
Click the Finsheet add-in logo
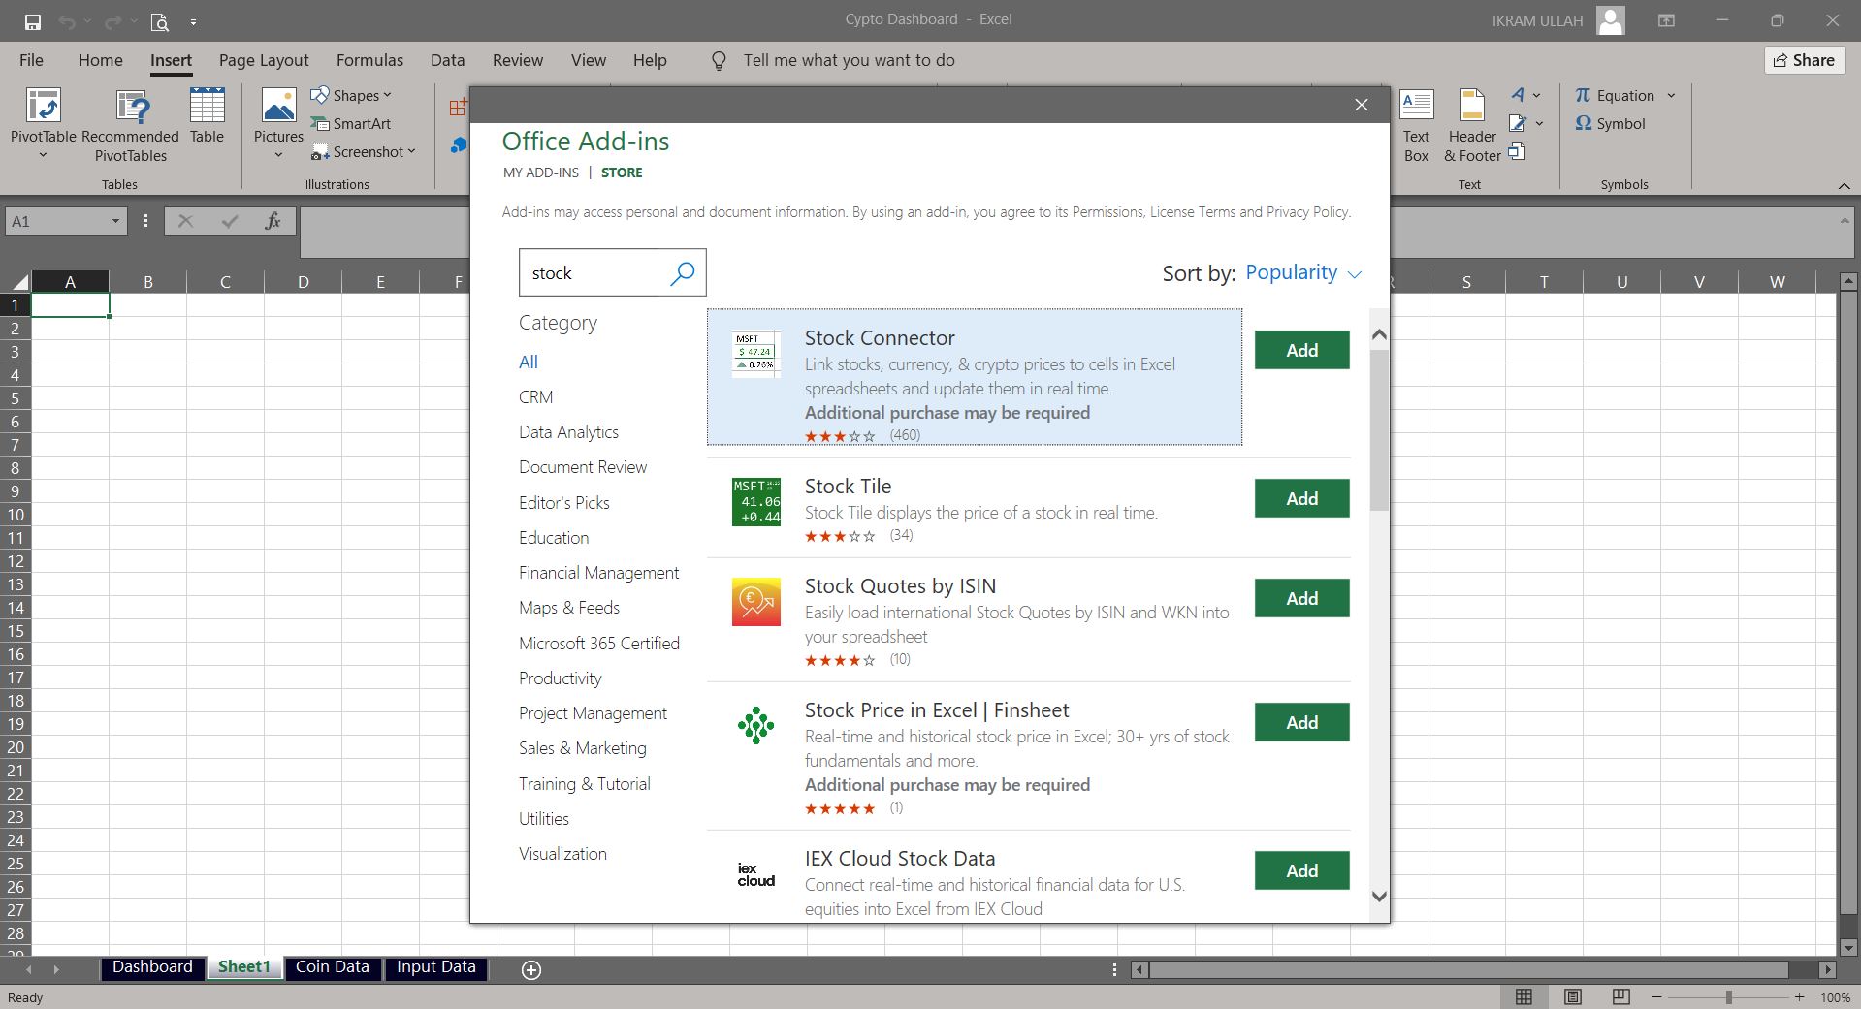click(756, 725)
